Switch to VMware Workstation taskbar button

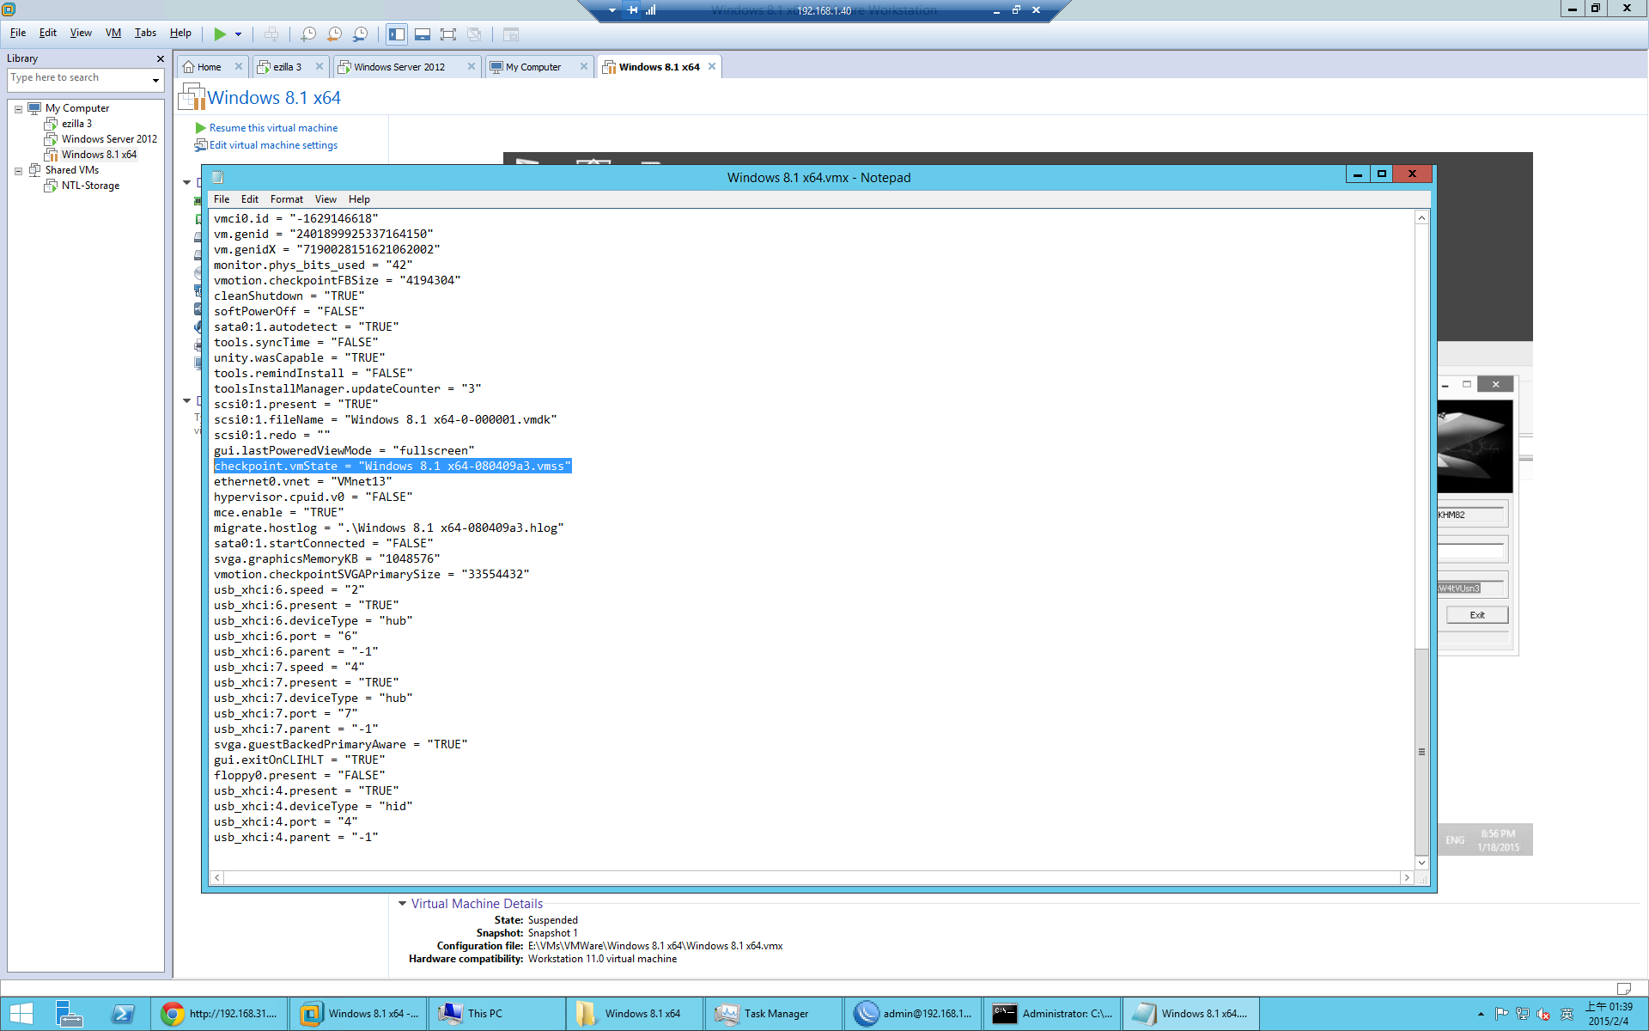tap(359, 1014)
